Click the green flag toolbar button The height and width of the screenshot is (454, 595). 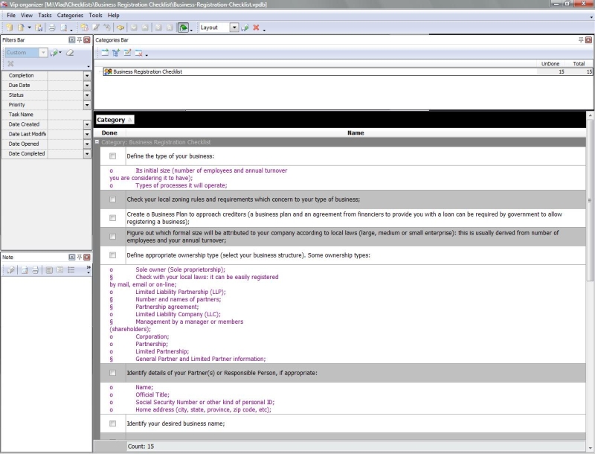click(183, 28)
